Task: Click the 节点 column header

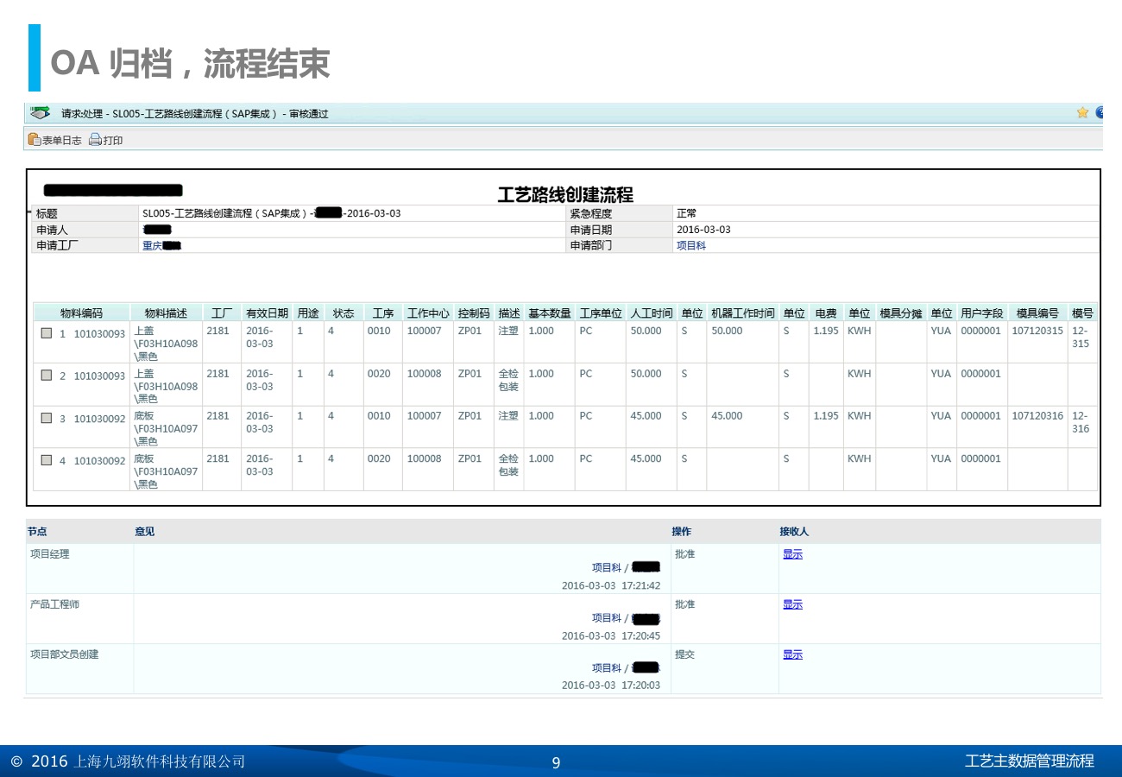Action: 36,531
